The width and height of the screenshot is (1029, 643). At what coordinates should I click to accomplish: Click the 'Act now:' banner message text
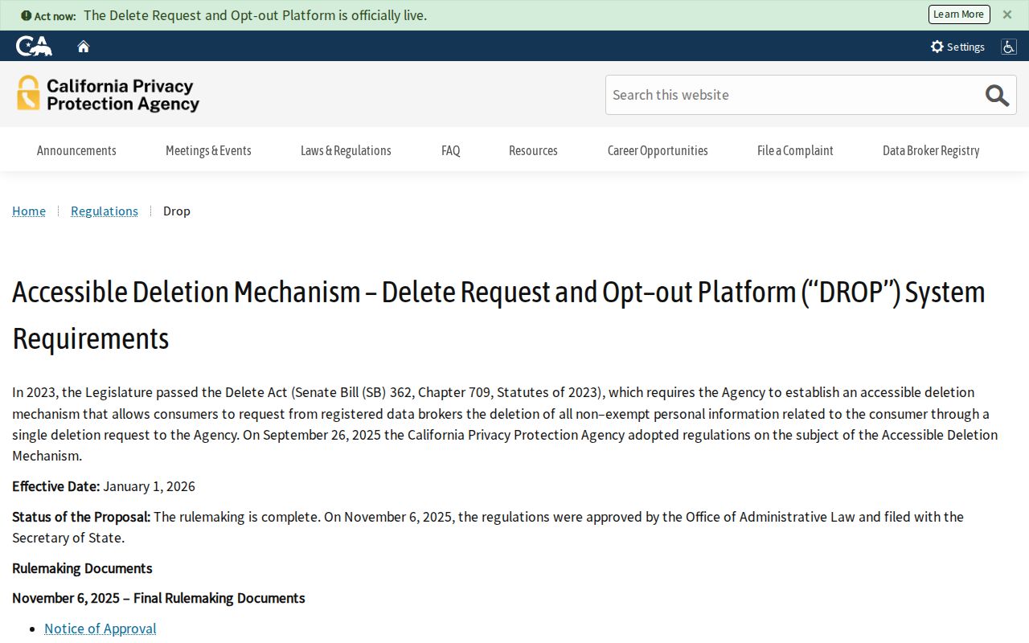click(x=223, y=15)
